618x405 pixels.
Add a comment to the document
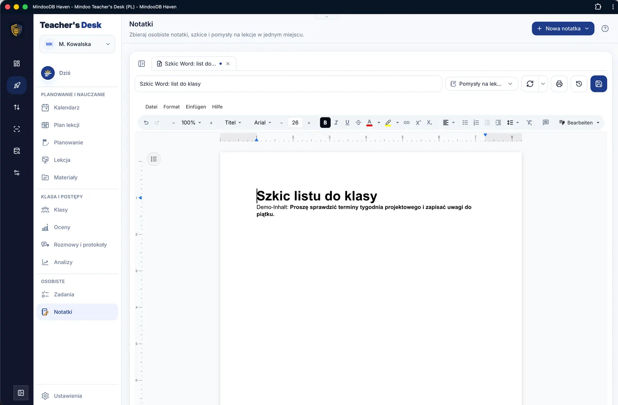[546, 123]
